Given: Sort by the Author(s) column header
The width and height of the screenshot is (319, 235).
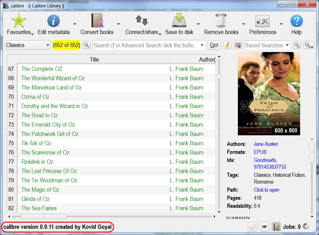Looking at the screenshot, I should (x=192, y=60).
